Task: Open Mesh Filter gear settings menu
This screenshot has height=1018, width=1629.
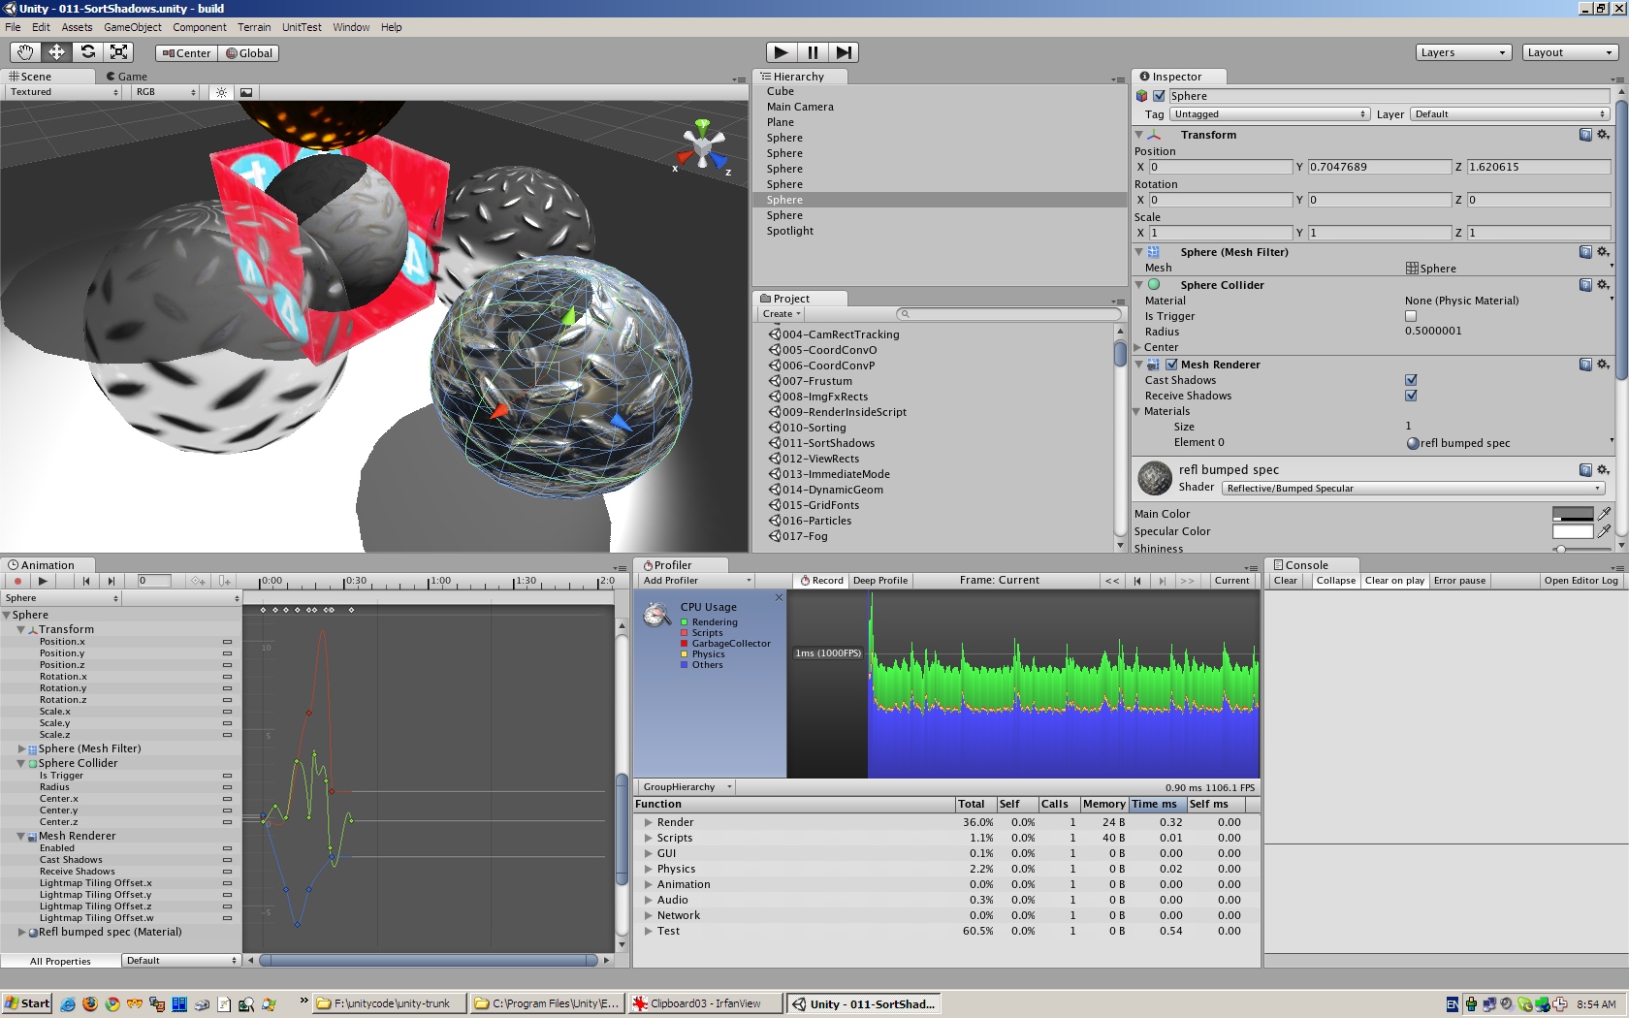Action: [1603, 252]
